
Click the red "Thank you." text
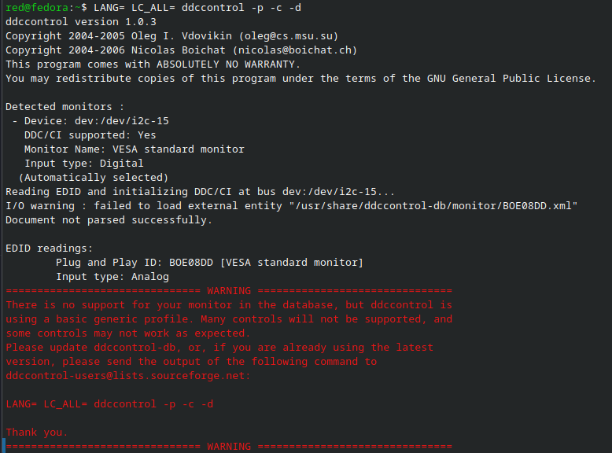pos(36,432)
